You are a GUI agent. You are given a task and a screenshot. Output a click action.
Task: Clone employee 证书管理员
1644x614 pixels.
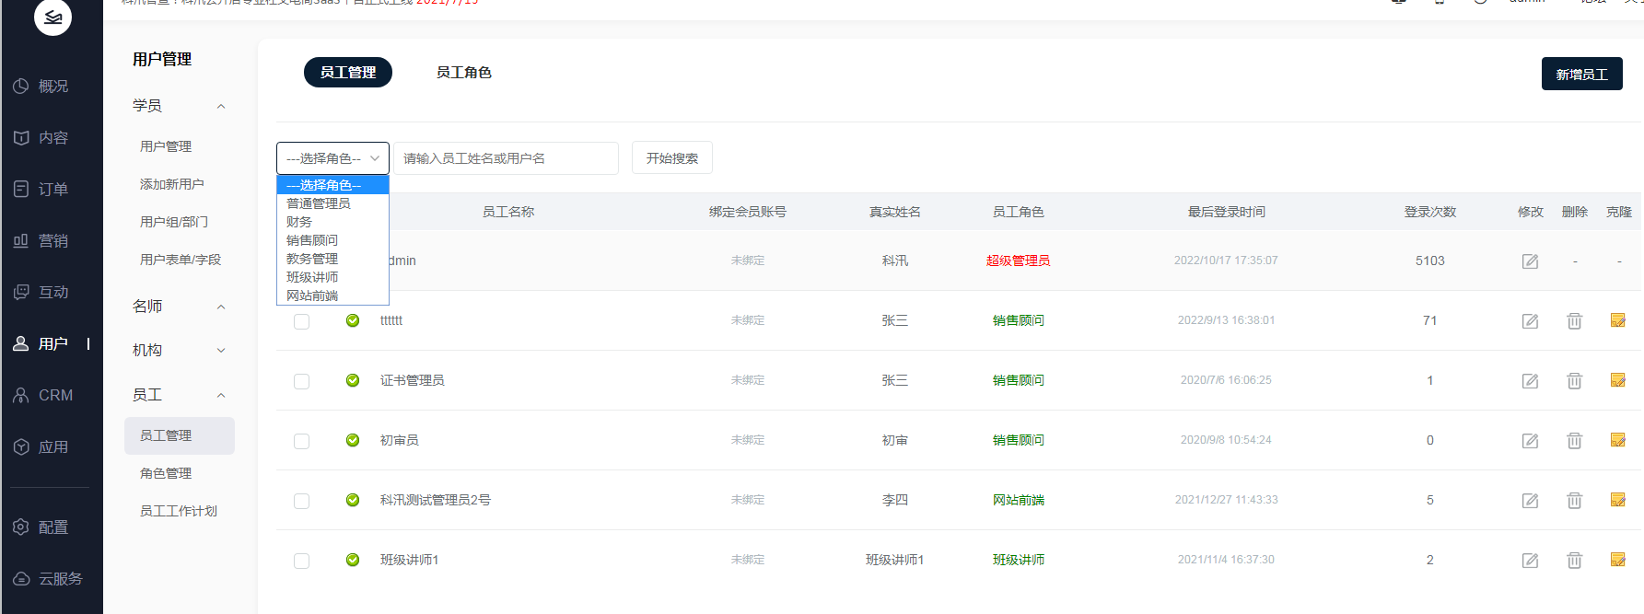coord(1618,379)
